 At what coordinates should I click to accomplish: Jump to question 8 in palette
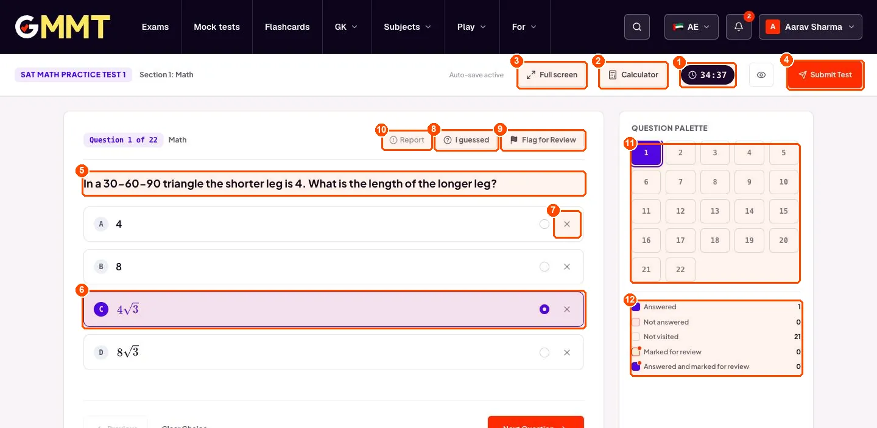tap(715, 182)
